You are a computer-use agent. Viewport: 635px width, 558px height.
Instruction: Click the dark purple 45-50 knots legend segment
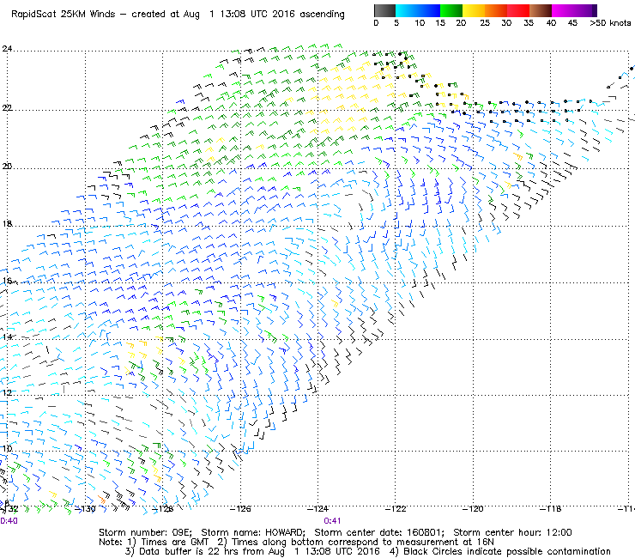point(585,10)
